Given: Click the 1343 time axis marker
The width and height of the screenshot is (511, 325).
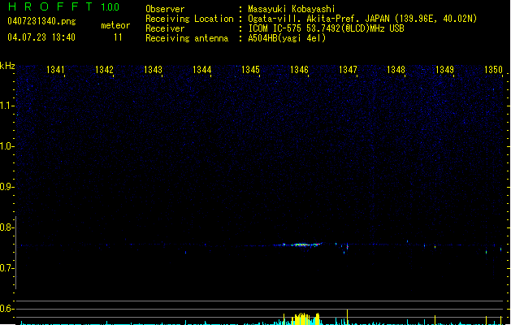Looking at the screenshot, I should [153, 70].
